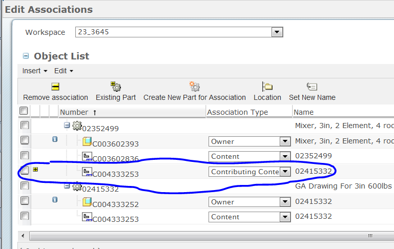Image resolution: width=394 pixels, height=249 pixels.
Task: Open the Content dropdown for C003602836
Action: [x=285, y=157]
